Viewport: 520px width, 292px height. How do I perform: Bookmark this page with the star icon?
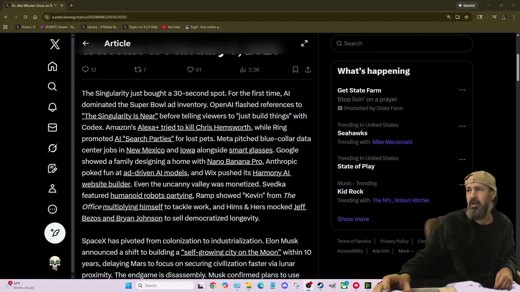click(466, 17)
